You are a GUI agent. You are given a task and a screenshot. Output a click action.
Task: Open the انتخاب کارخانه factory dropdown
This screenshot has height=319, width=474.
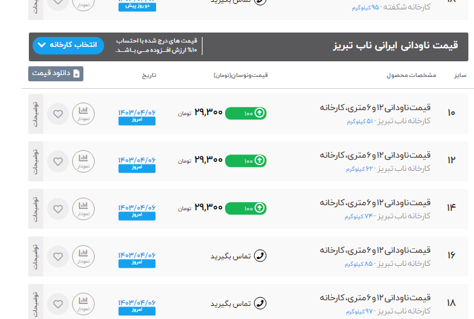68,46
